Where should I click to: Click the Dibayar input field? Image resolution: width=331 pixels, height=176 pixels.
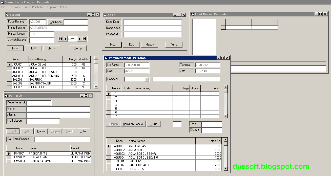coord(212,130)
